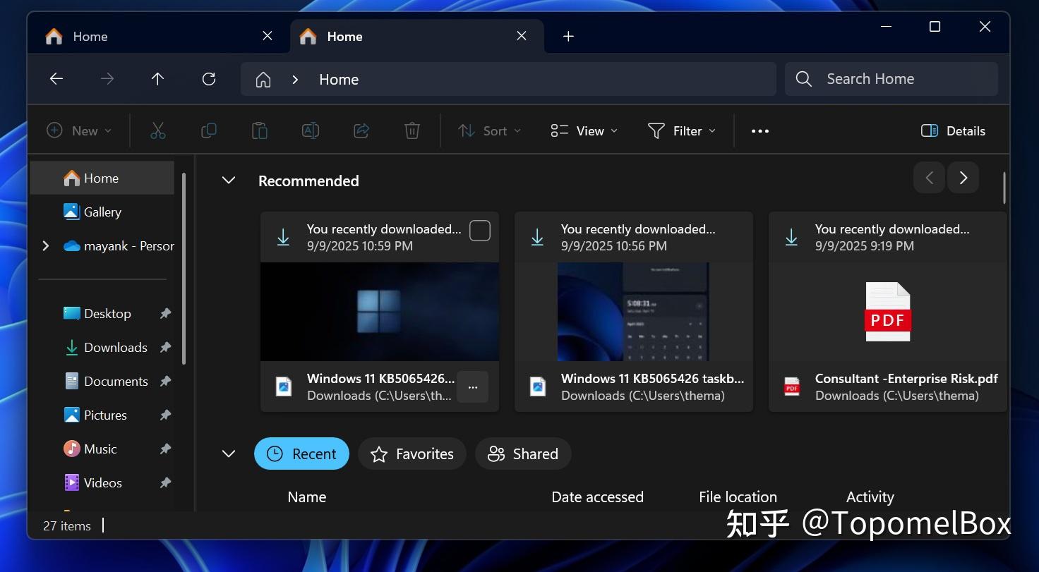1039x572 pixels.
Task: Open the taskbar calendar thumbnail preview
Action: (633, 312)
